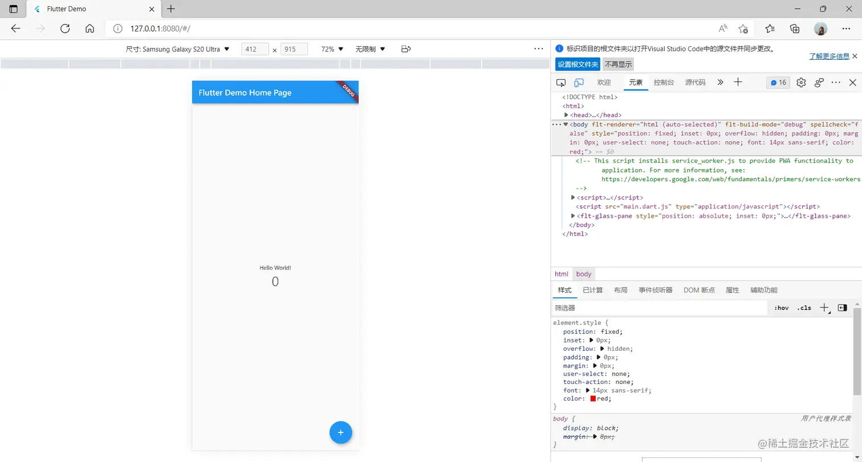This screenshot has height=462, width=862.
Task: Select the 样式 styles tab
Action: (564, 290)
